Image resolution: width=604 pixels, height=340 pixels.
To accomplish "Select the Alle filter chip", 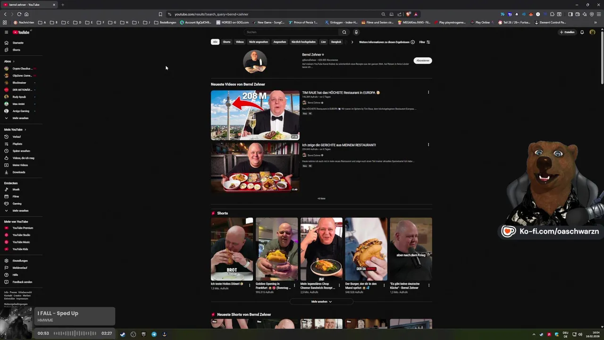I will tap(215, 42).
